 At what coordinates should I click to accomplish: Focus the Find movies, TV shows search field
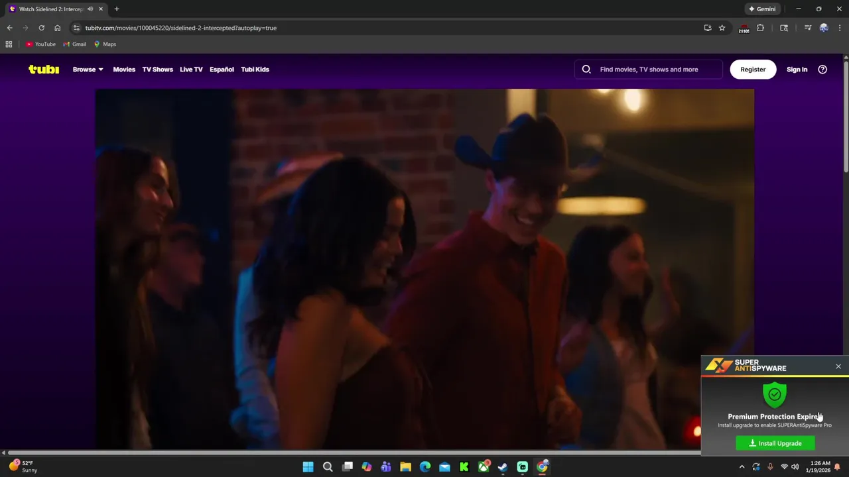coord(649,69)
